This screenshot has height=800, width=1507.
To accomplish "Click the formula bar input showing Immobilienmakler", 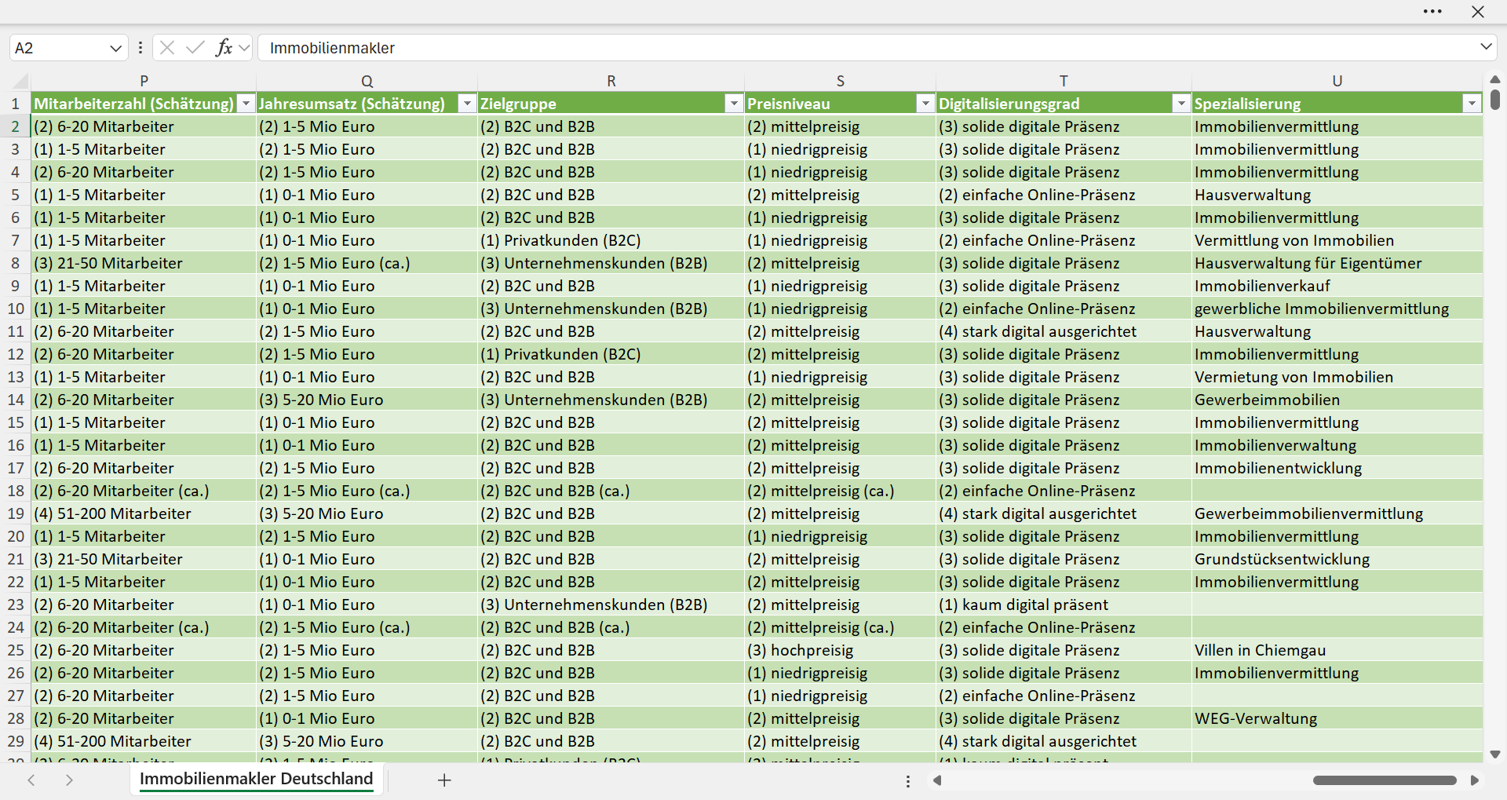I will [x=867, y=48].
